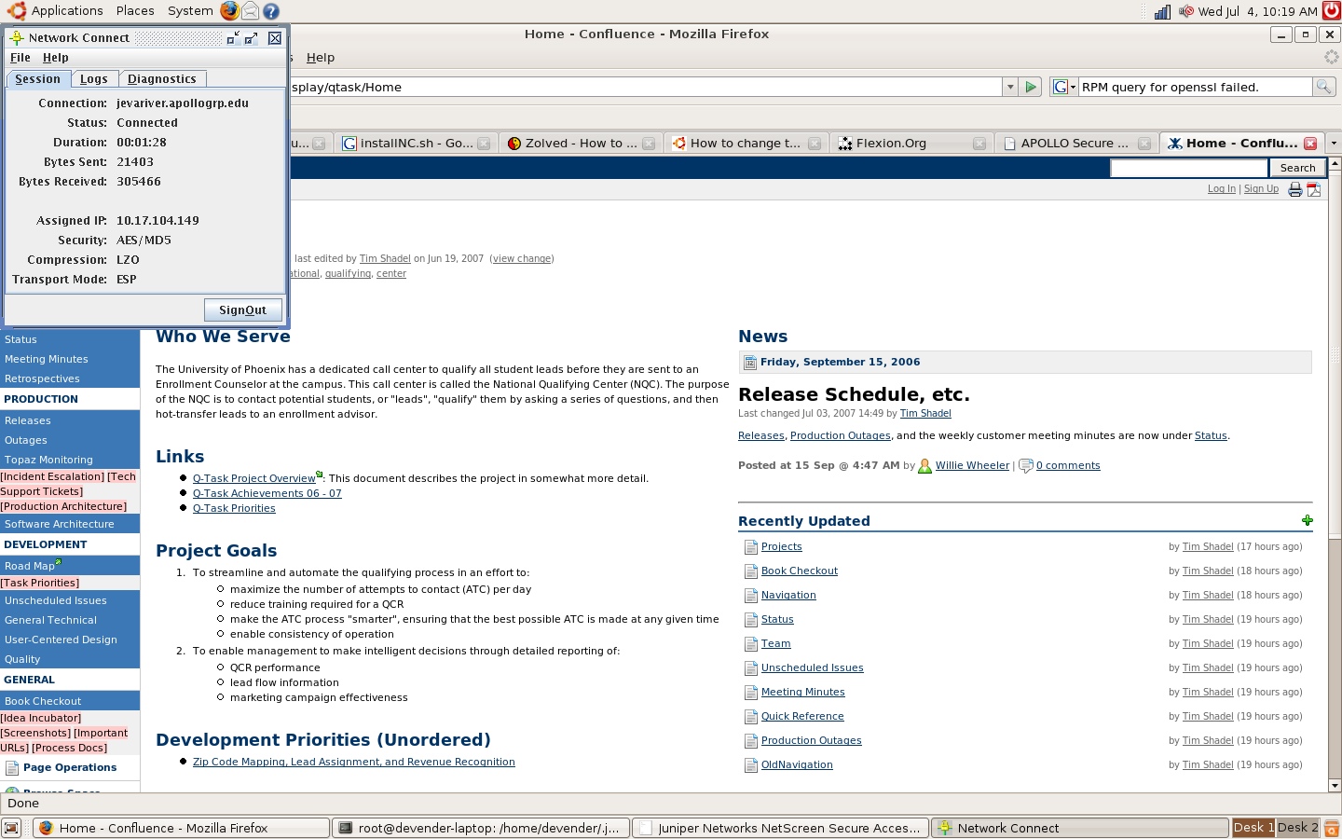Open the search engine selector dropdown
This screenshot has width=1342, height=839.
pos(1063,87)
